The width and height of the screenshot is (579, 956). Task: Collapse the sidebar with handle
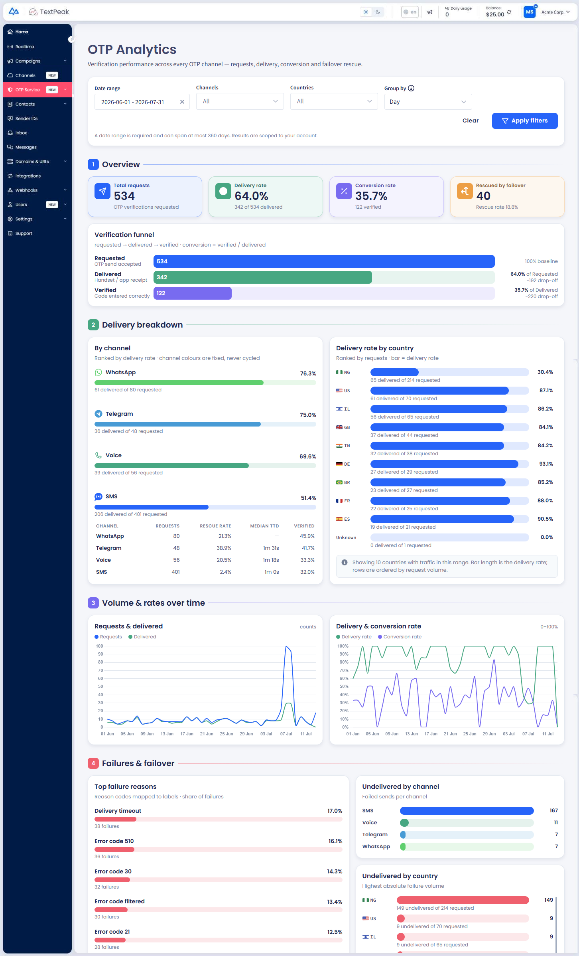(x=71, y=39)
